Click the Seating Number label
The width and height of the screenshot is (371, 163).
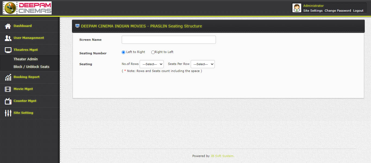click(x=93, y=53)
